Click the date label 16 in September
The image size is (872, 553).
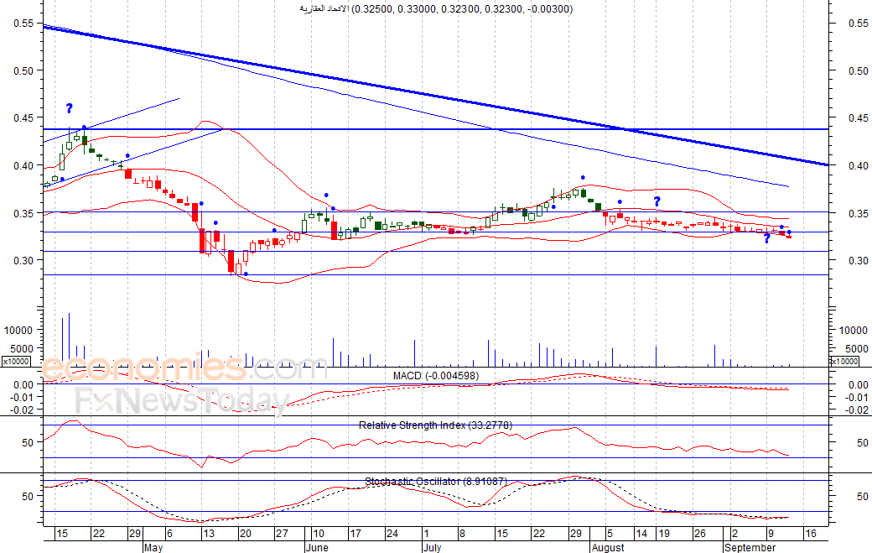tap(810, 534)
